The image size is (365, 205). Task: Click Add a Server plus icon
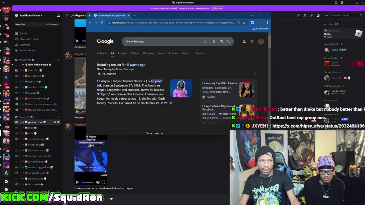click(x=6, y=182)
